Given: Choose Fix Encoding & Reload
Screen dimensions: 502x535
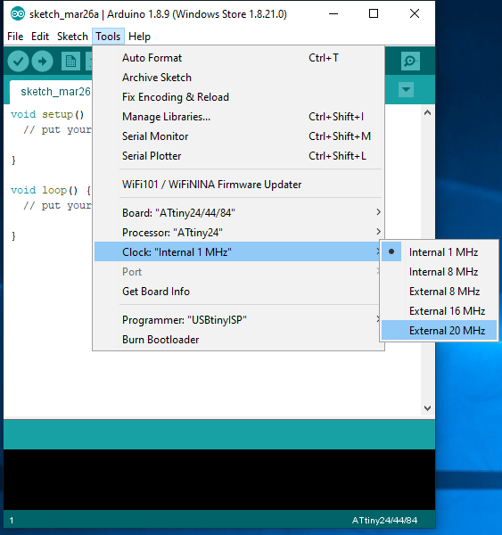Looking at the screenshot, I should (x=238, y=97).
